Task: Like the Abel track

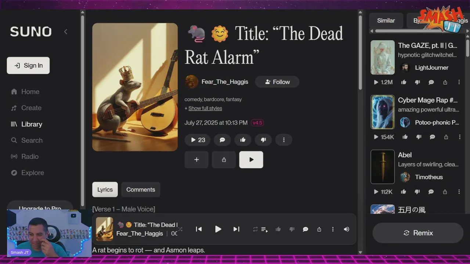Action: pyautogui.click(x=404, y=191)
